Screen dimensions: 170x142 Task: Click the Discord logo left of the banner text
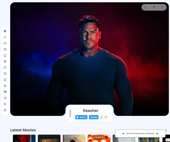tap(123, 133)
